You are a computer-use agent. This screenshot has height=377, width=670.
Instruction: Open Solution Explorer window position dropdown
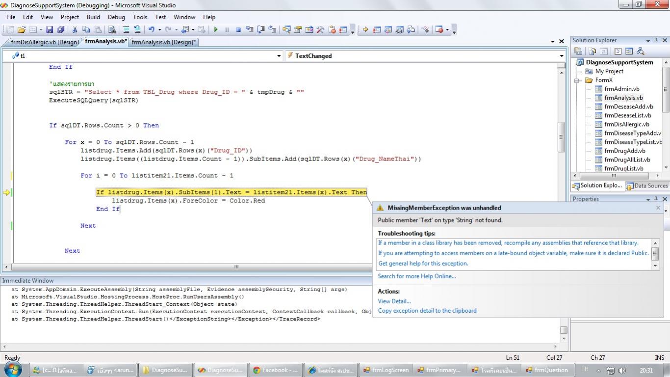[648, 40]
